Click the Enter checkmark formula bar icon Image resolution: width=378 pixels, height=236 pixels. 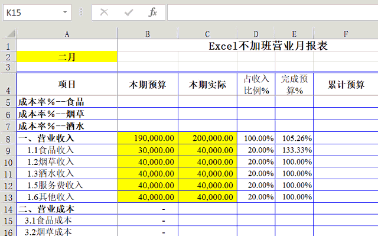point(129,12)
